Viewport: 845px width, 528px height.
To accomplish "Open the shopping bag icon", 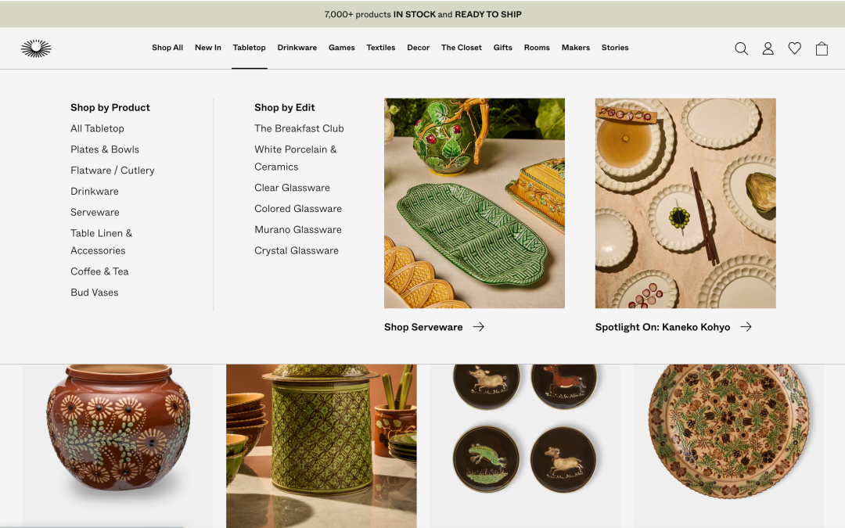I will (822, 48).
